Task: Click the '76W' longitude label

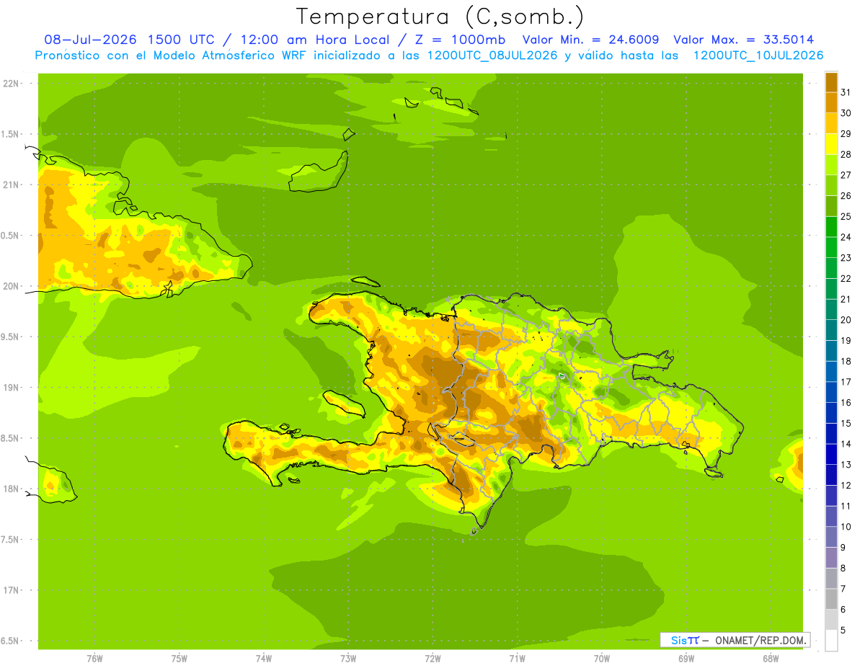Action: click(x=94, y=659)
